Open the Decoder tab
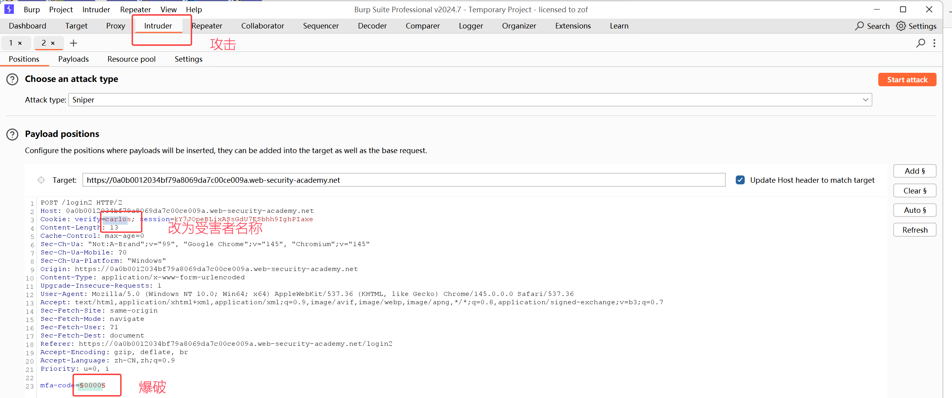 click(372, 26)
